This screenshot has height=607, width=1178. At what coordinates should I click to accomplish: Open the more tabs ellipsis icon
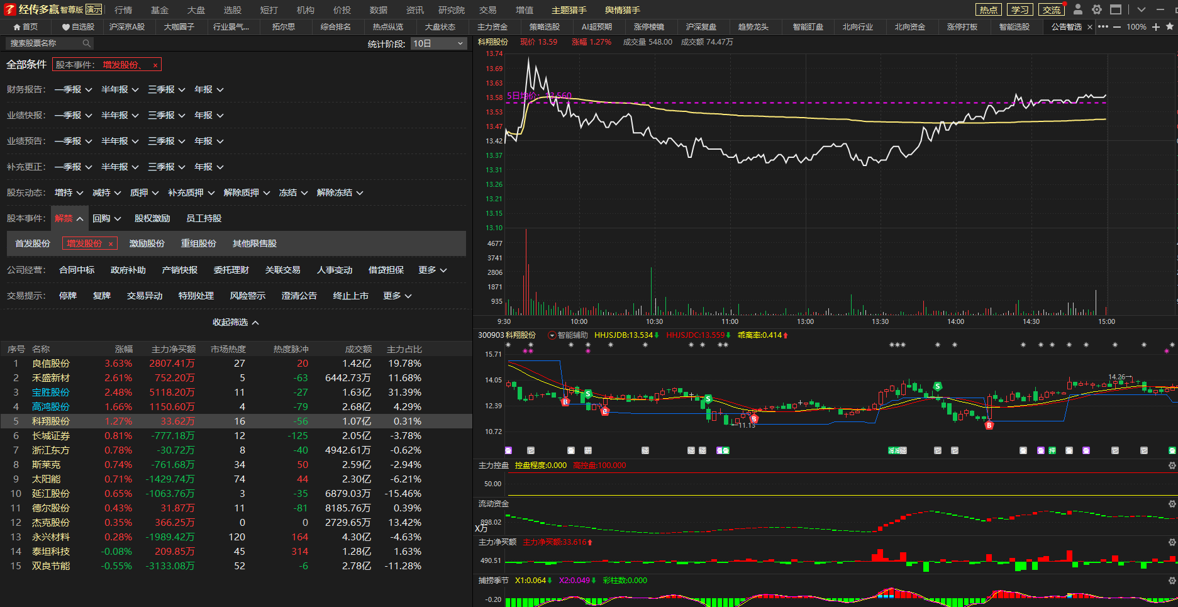coord(1103,27)
